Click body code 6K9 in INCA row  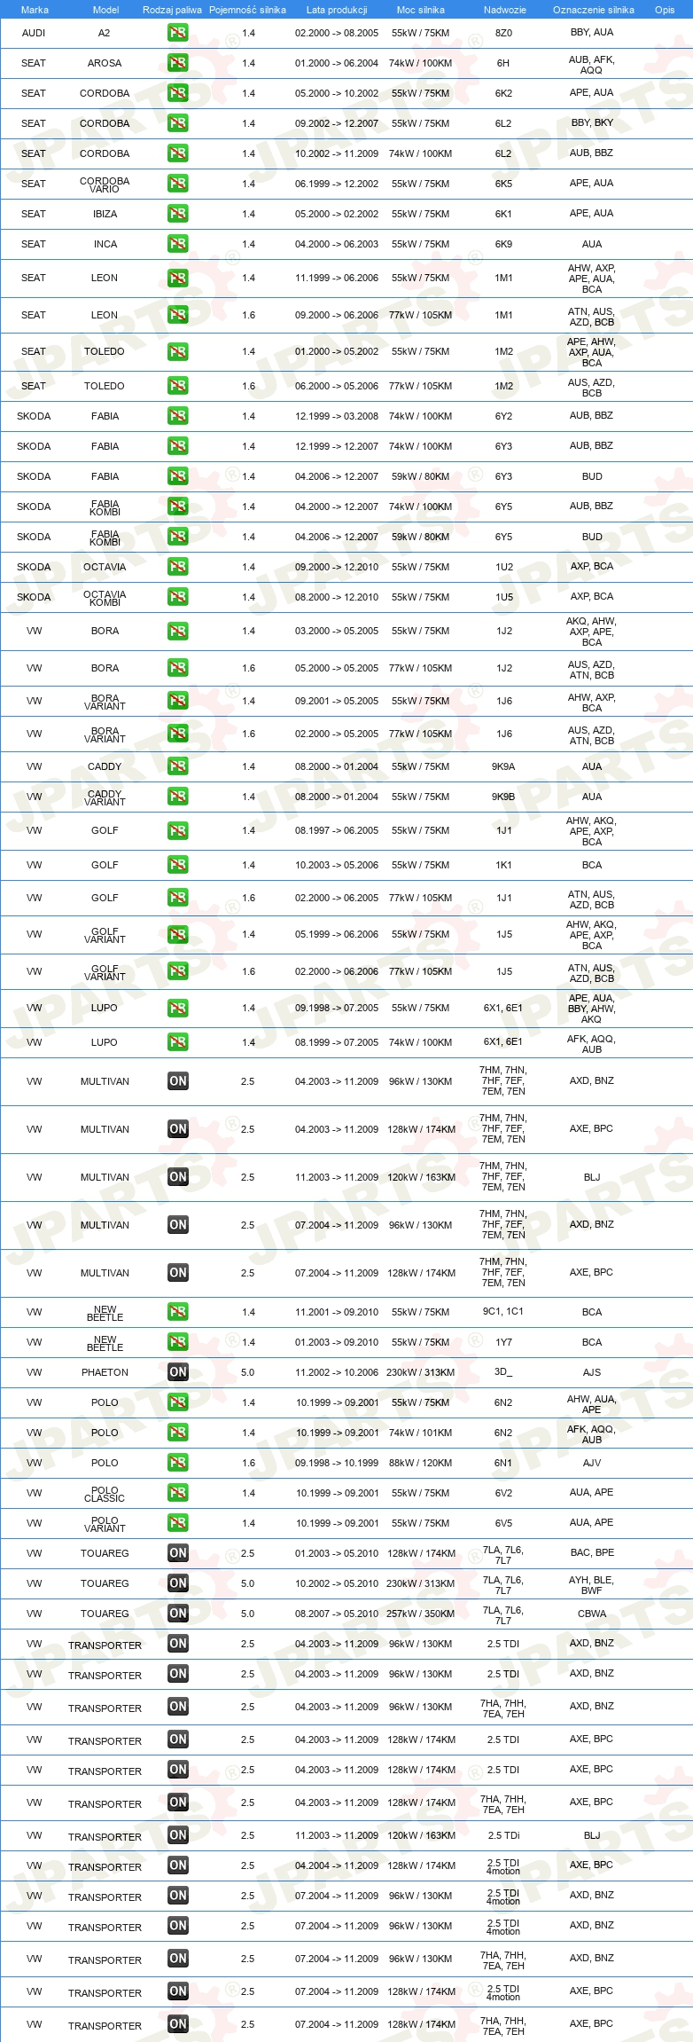503,244
